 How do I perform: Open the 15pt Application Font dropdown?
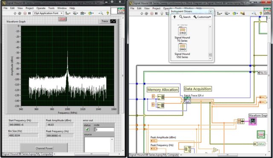(48, 13)
